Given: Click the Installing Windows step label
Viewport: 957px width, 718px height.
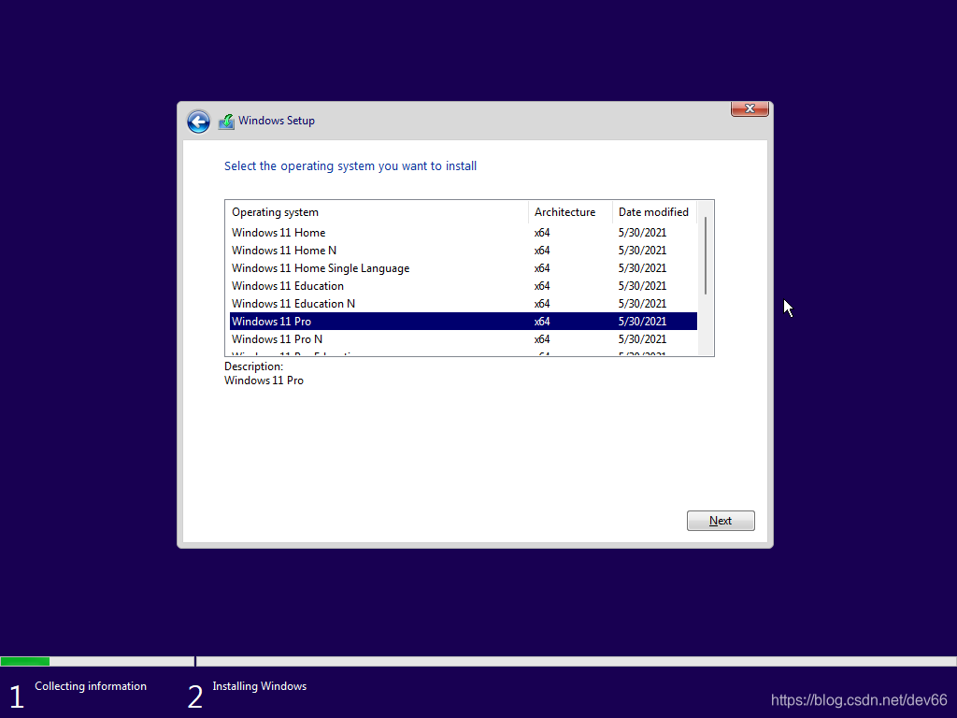Looking at the screenshot, I should tap(260, 686).
